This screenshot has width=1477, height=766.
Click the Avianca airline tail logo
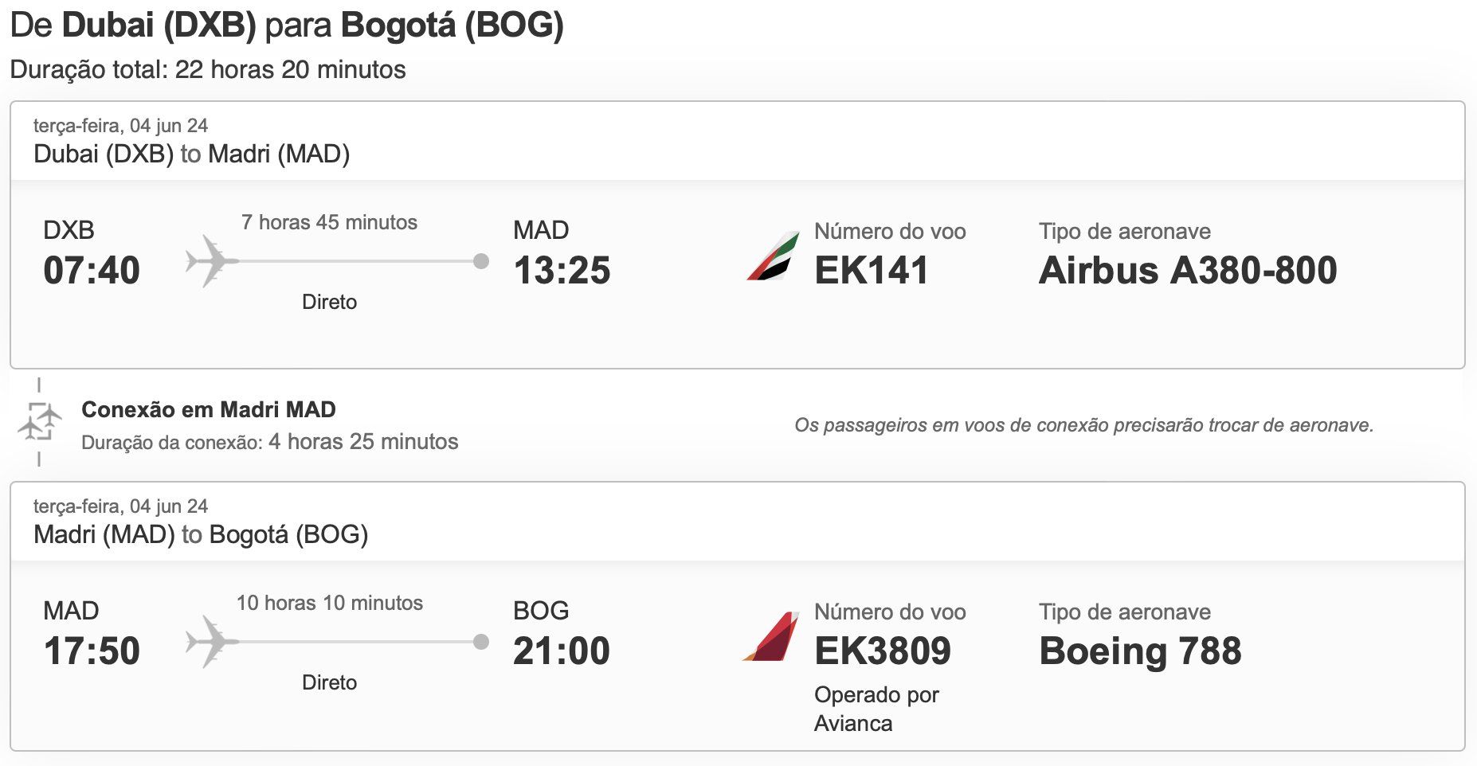(x=771, y=636)
